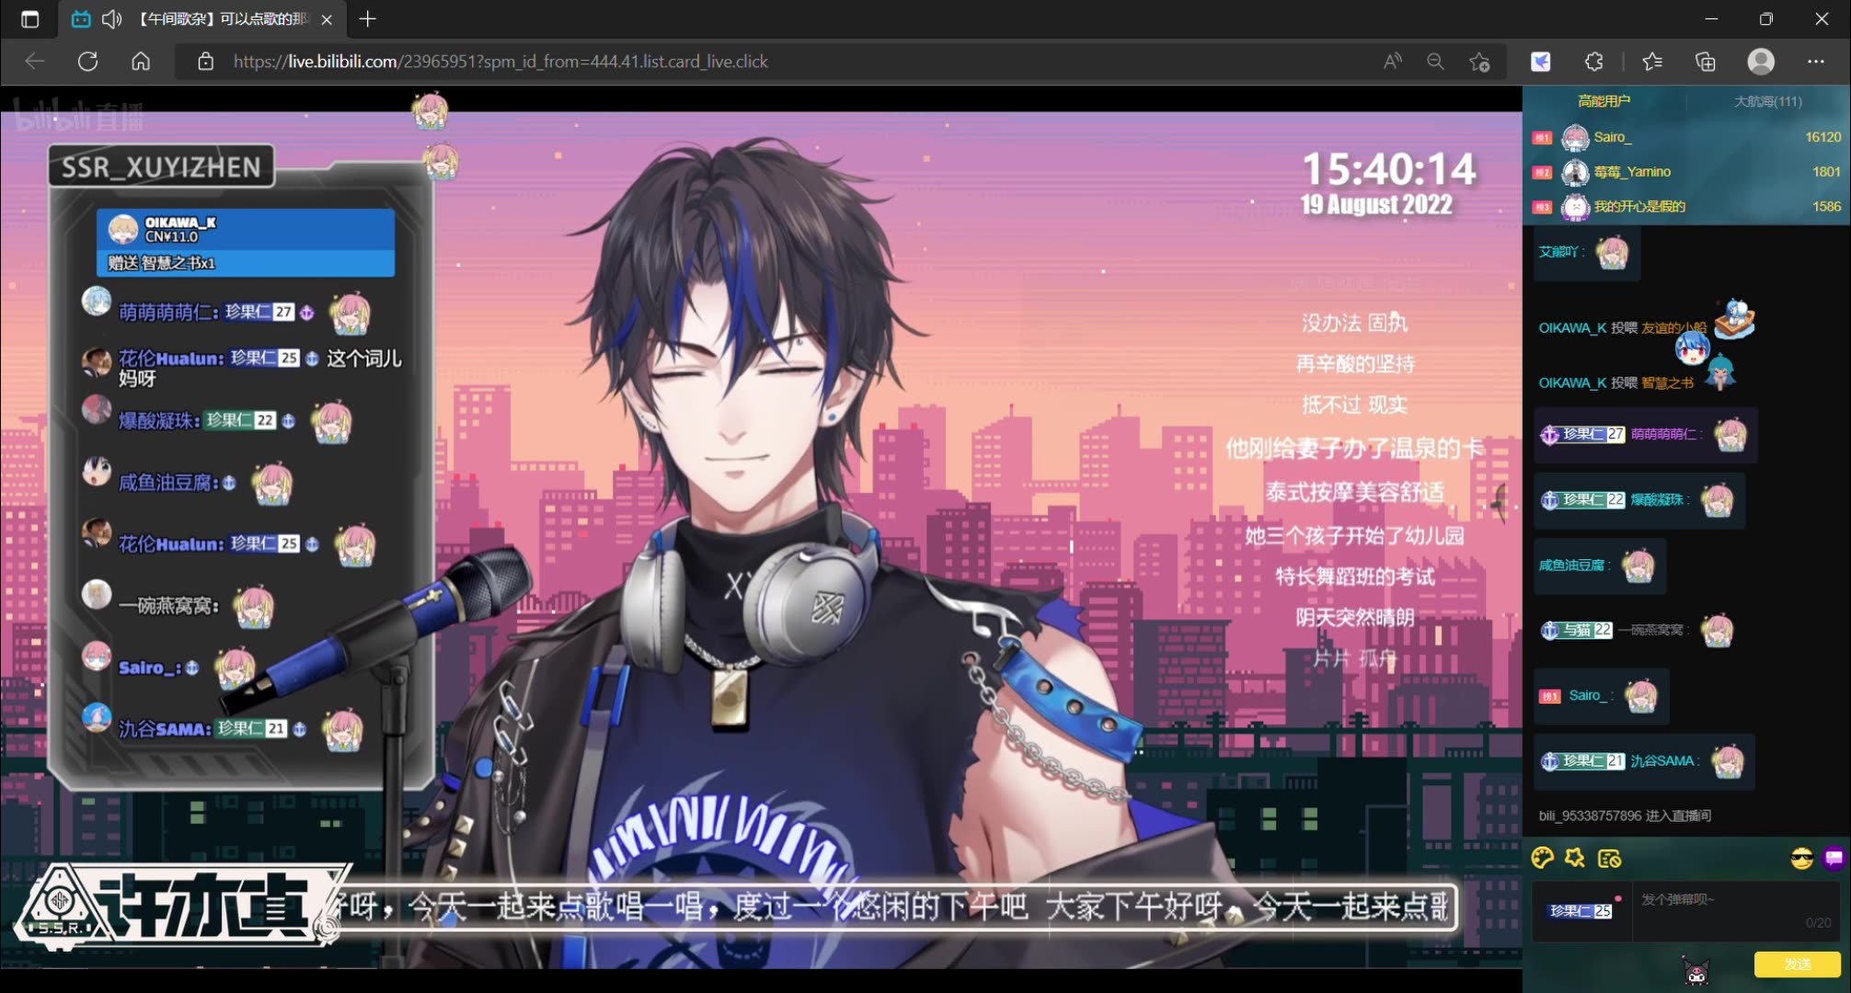1851x993 pixels.
Task: Open the Collections icon
Action: [1706, 62]
